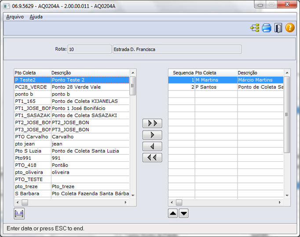300x237 pixels.
Task: Close the AQ0204A window
Action: 287,4
